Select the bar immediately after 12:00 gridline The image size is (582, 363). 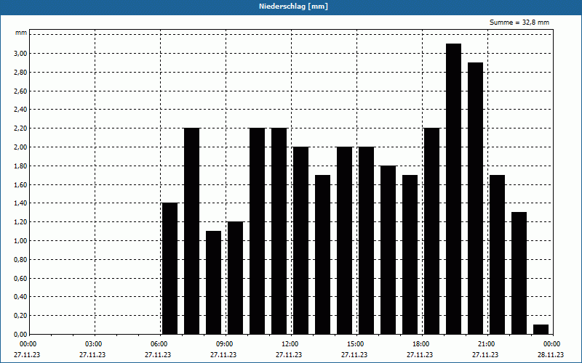[300, 240]
